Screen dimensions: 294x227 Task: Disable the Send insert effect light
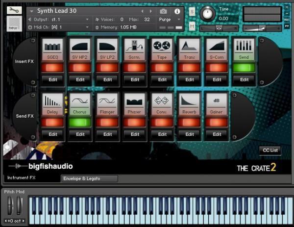244,67
